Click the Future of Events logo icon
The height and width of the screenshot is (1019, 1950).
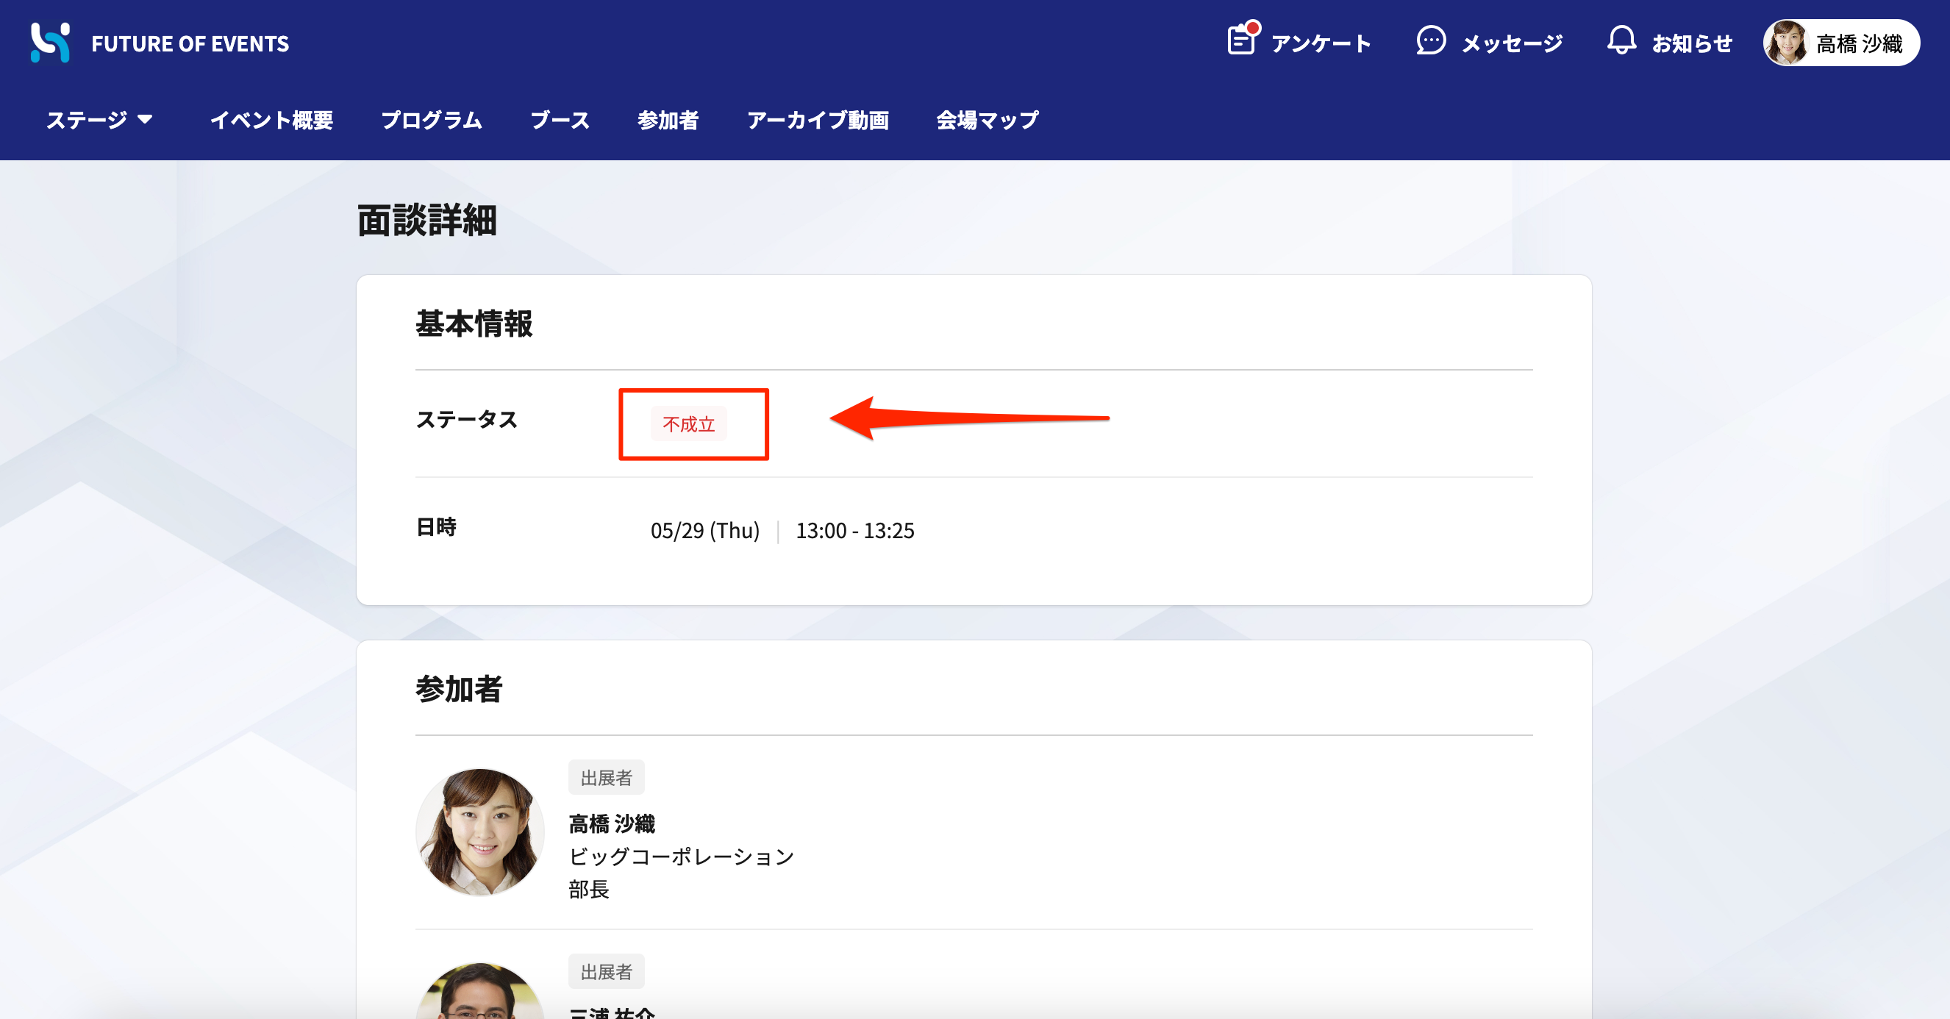click(x=50, y=43)
